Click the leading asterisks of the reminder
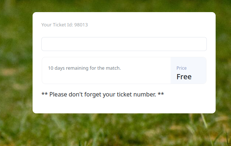 45,94
